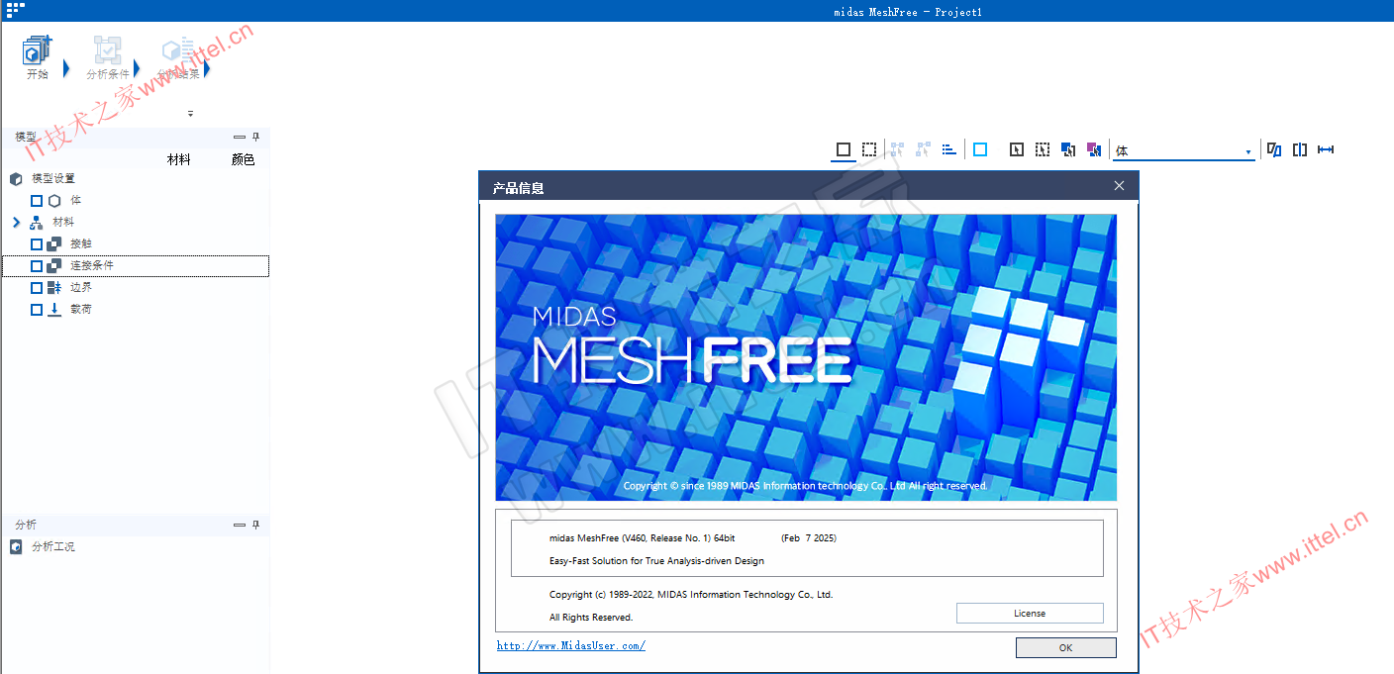Viewport: 1394px width, 674px height.
Task: Select the dashed rectangle selection tool
Action: point(868,149)
